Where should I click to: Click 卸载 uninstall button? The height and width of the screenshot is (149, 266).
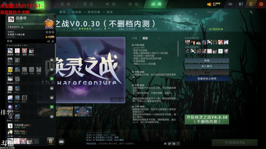tap(207, 60)
